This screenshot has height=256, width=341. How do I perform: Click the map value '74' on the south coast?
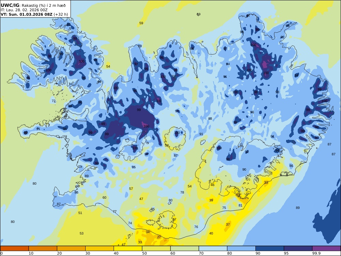[x=130, y=223]
